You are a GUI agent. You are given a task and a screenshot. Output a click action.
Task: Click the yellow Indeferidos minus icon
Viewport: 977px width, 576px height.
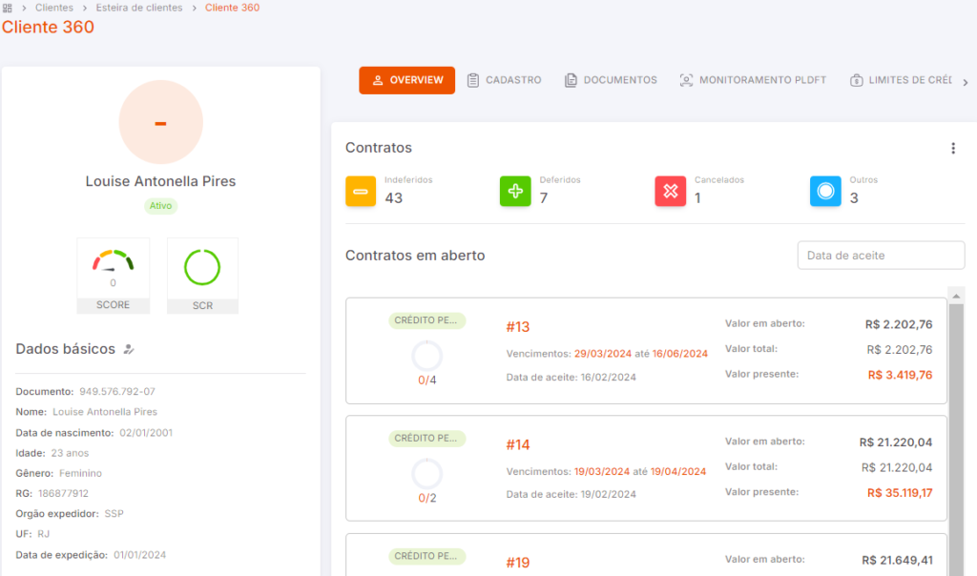361,191
